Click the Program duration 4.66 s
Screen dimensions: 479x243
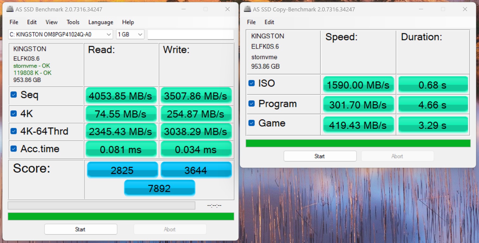[x=433, y=105]
